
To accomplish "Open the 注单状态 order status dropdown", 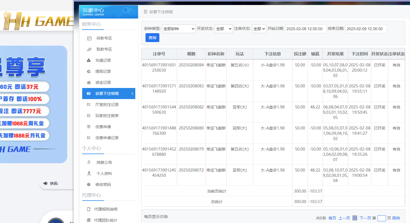I will point(259,28).
